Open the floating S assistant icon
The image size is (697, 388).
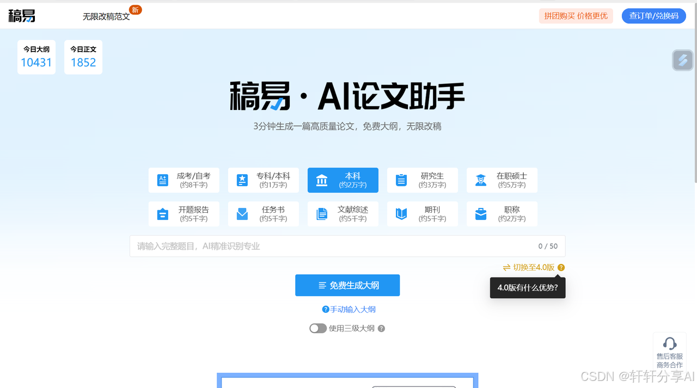[x=683, y=60]
